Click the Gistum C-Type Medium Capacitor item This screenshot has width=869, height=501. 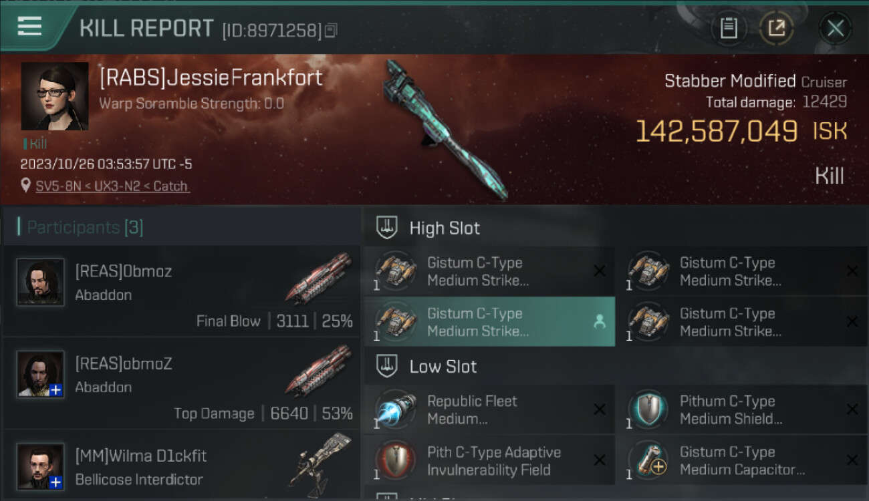tap(742, 461)
